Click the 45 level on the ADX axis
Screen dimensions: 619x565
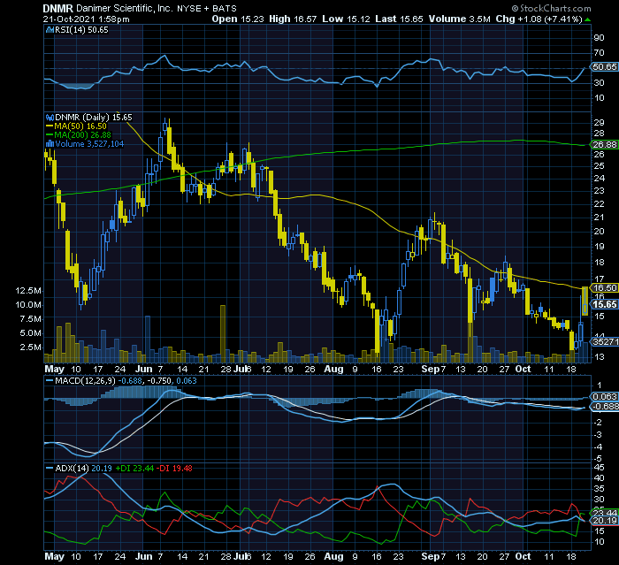(599, 468)
